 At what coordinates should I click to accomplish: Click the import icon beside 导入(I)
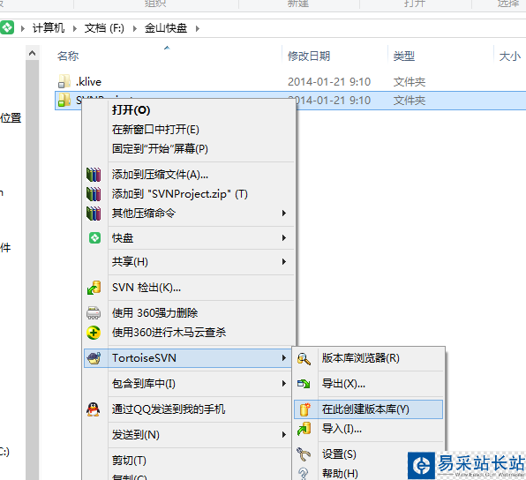click(304, 429)
